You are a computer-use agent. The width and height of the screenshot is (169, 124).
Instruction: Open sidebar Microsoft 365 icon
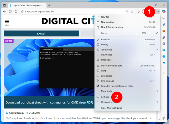[164, 44]
